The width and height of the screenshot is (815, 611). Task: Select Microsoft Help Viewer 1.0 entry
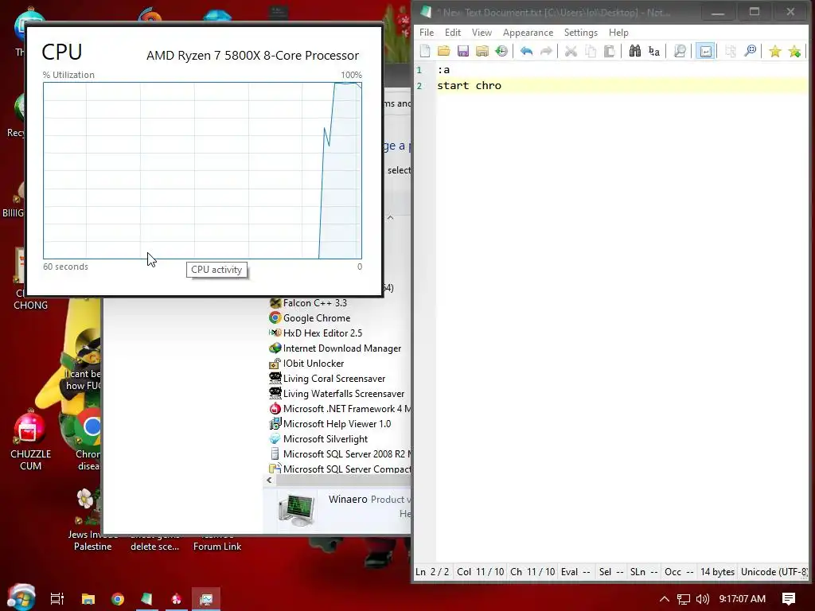330,424
